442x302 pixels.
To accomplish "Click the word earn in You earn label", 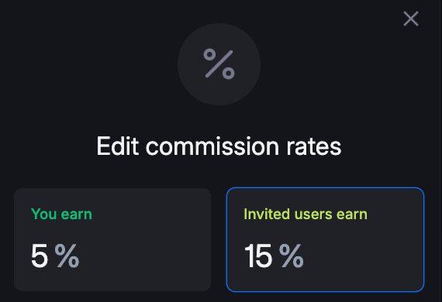I will click(77, 214).
